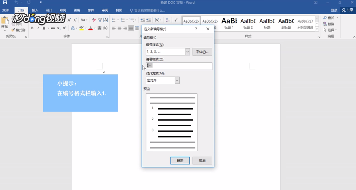Image resolution: width=356 pixels, height=190 pixels.
Task: Apply subscript formatting
Action: tap(59, 28)
